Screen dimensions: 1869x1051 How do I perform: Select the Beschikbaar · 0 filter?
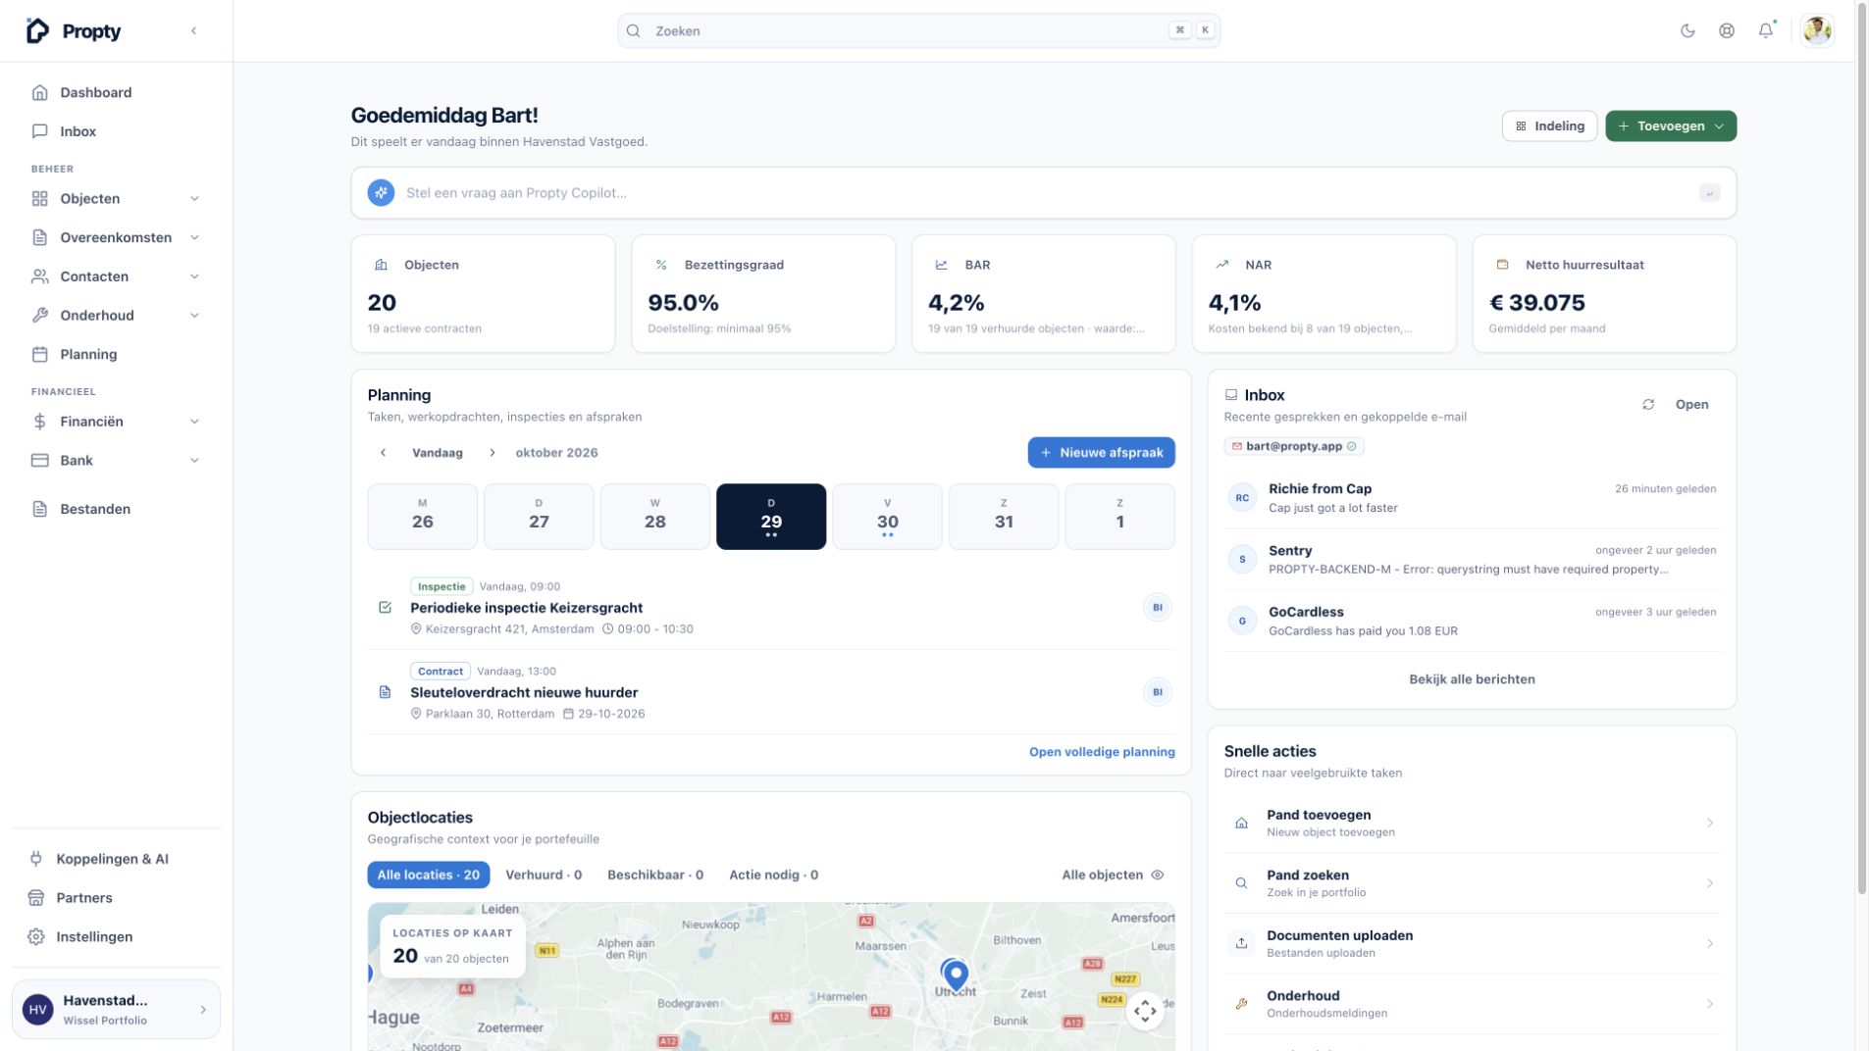(x=655, y=875)
